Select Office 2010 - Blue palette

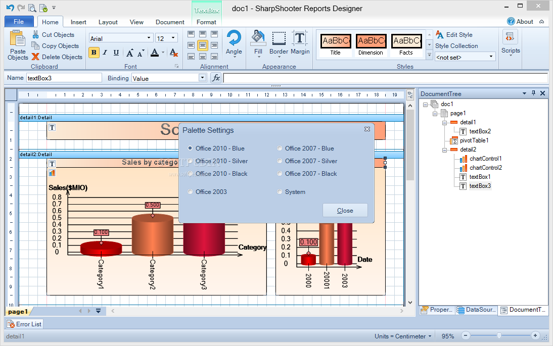190,149
